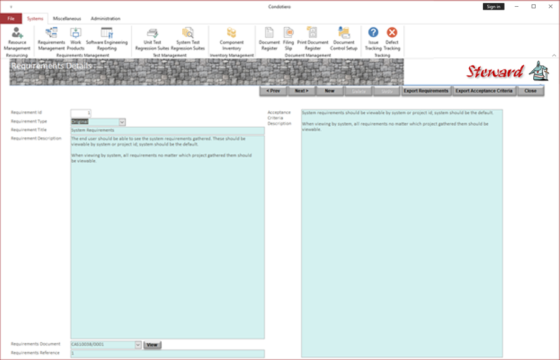The height and width of the screenshot is (360, 560).
Task: Click the Requirement Id field
Action: tap(81, 113)
